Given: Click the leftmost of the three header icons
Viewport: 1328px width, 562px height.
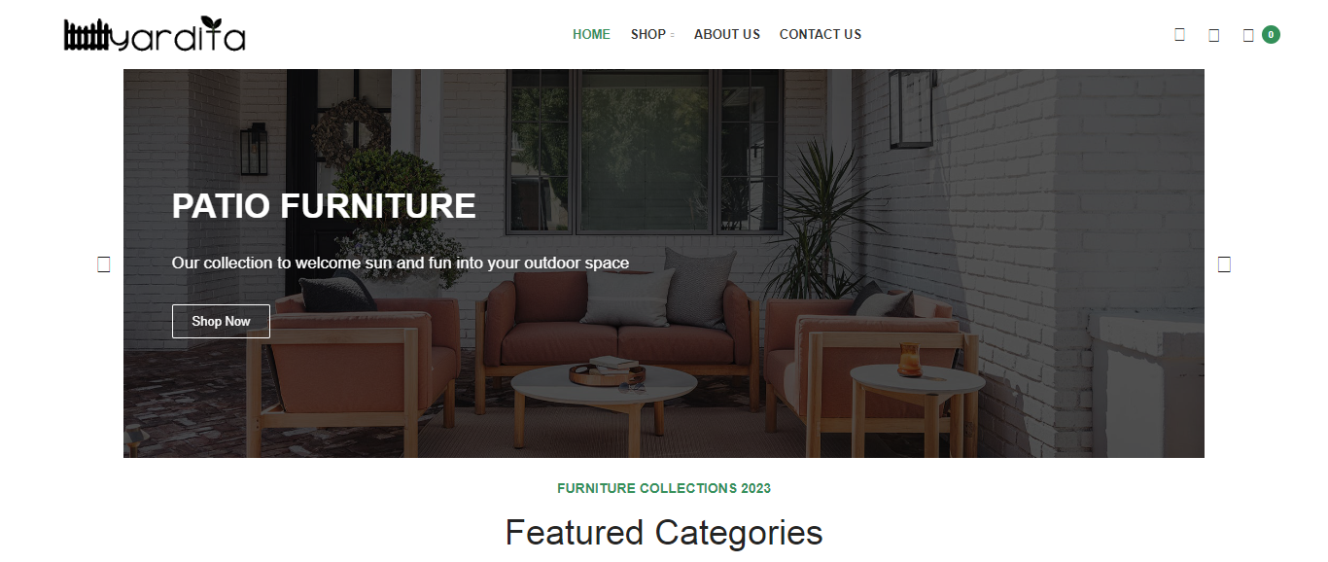Looking at the screenshot, I should point(1179,35).
